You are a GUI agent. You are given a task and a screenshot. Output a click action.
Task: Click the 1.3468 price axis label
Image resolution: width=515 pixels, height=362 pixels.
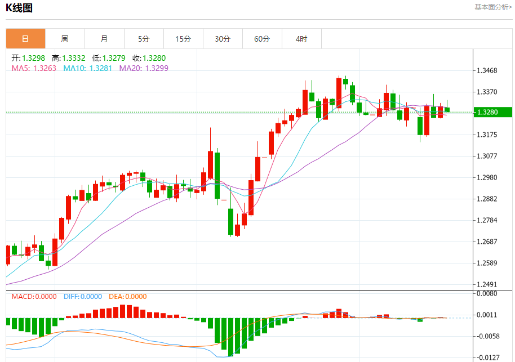(x=487, y=70)
